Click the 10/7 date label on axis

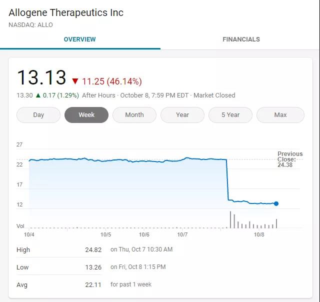click(182, 234)
